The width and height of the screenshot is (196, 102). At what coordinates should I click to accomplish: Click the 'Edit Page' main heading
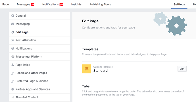[x=90, y=21]
